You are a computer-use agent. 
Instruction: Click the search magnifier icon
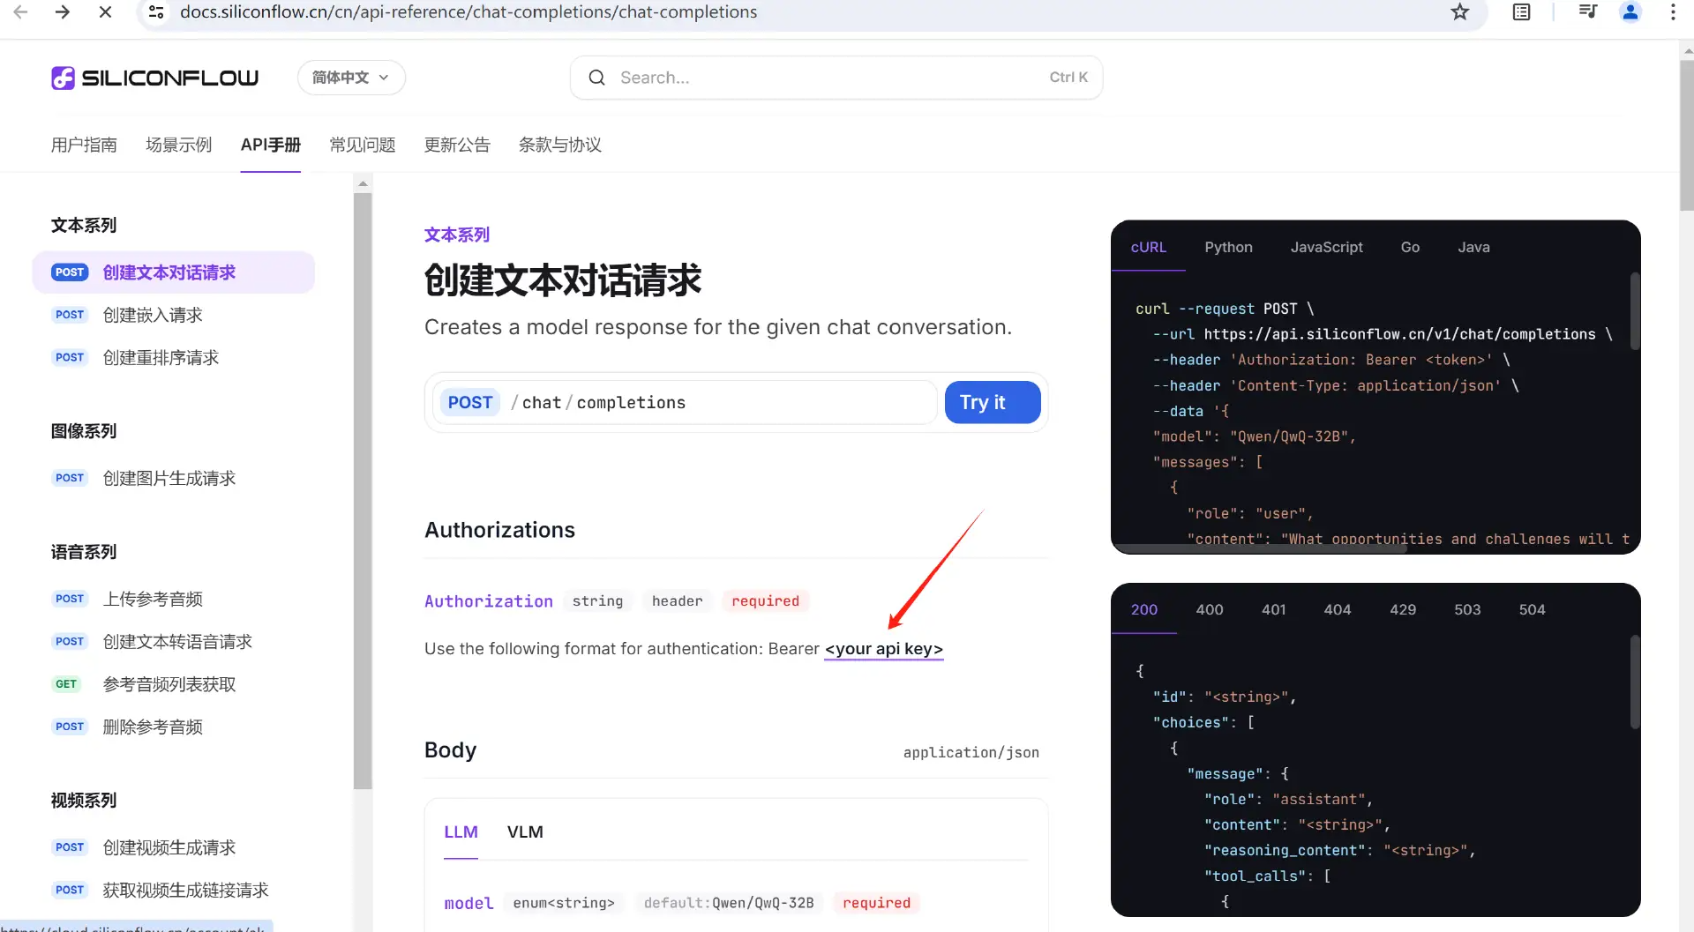(x=597, y=78)
